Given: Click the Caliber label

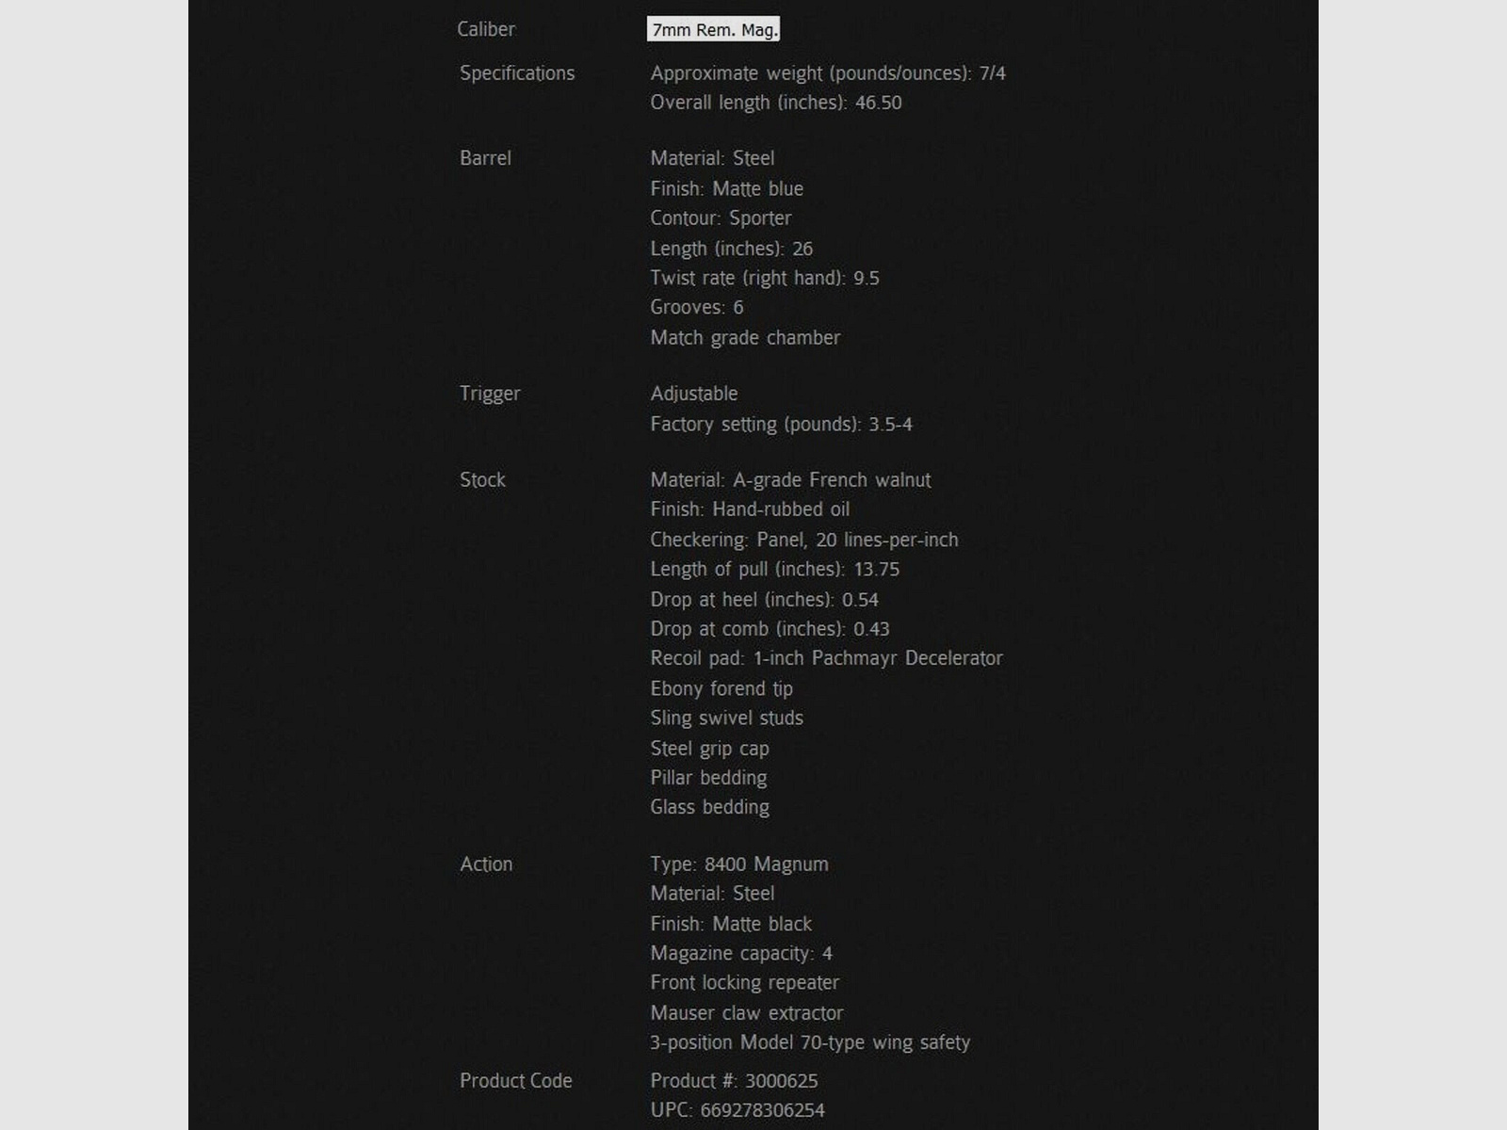Looking at the screenshot, I should [486, 29].
